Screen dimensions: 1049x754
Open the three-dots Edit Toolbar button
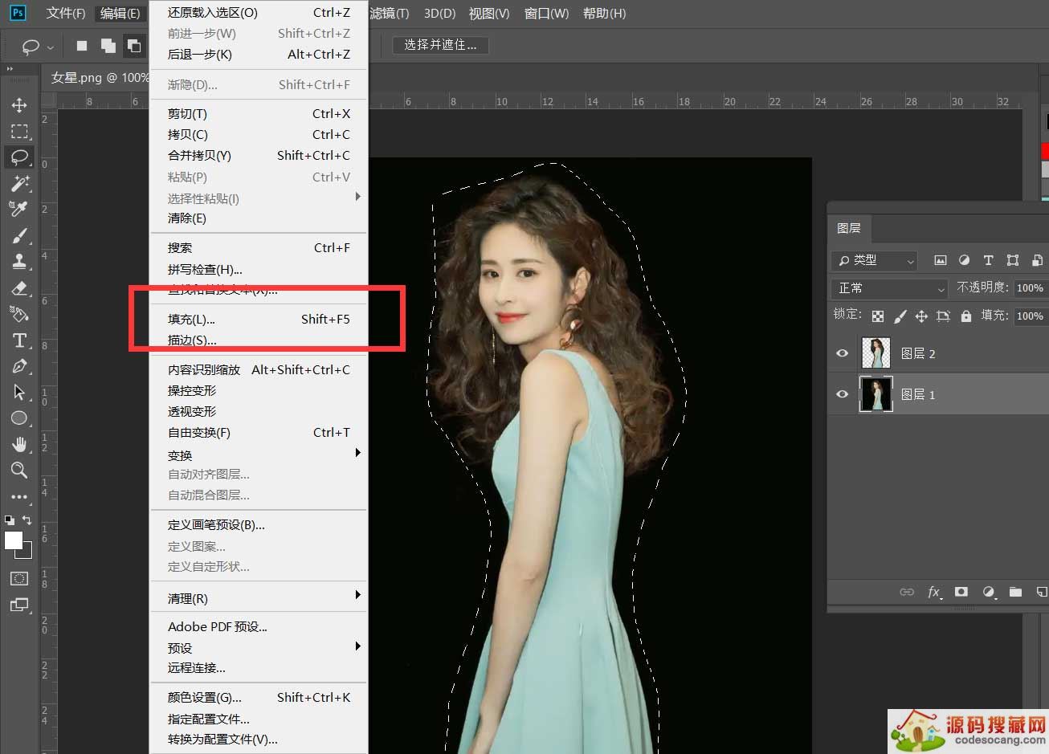click(x=19, y=496)
